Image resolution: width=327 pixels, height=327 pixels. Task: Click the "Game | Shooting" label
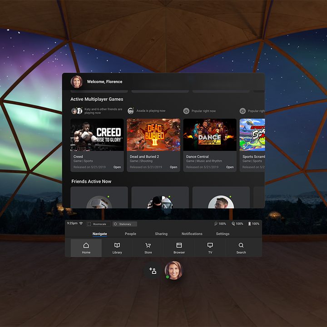pos(141,161)
